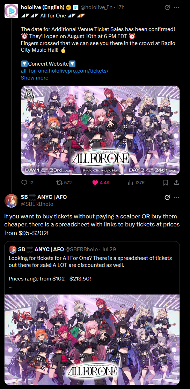190x389 pixels.
Task: Open hololive English profile avatar
Action: (x=11, y=11)
